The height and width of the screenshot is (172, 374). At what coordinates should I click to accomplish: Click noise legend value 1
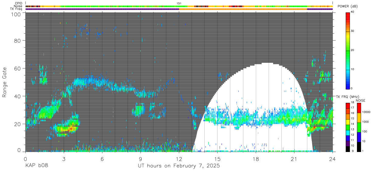pyautogui.click(x=362, y=151)
